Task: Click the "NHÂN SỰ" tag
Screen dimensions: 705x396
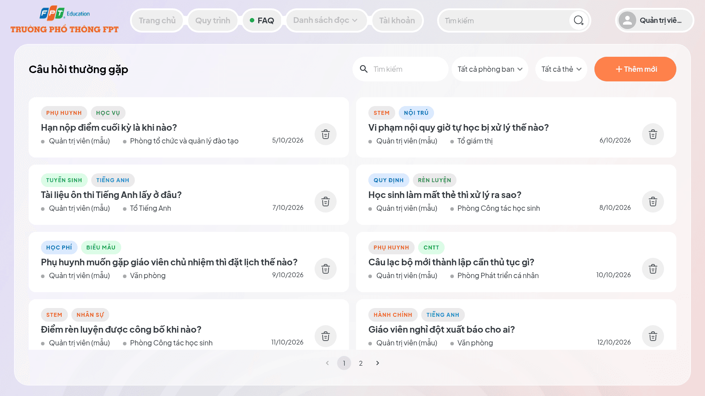Action: (x=90, y=315)
